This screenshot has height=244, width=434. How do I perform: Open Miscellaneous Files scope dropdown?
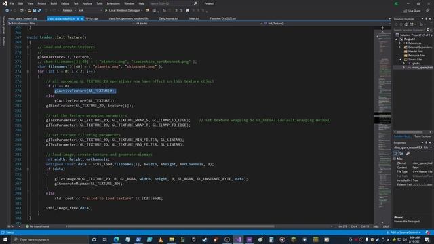pyautogui.click(x=72, y=24)
